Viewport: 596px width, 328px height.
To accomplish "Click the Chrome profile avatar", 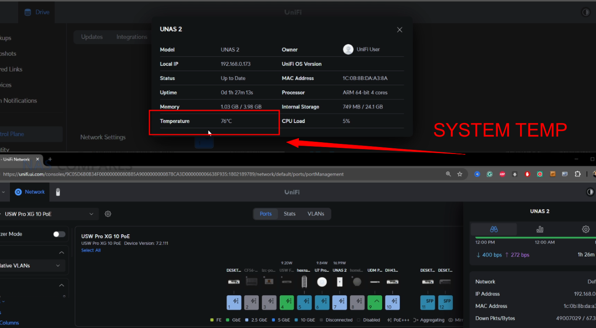I will tap(594, 174).
